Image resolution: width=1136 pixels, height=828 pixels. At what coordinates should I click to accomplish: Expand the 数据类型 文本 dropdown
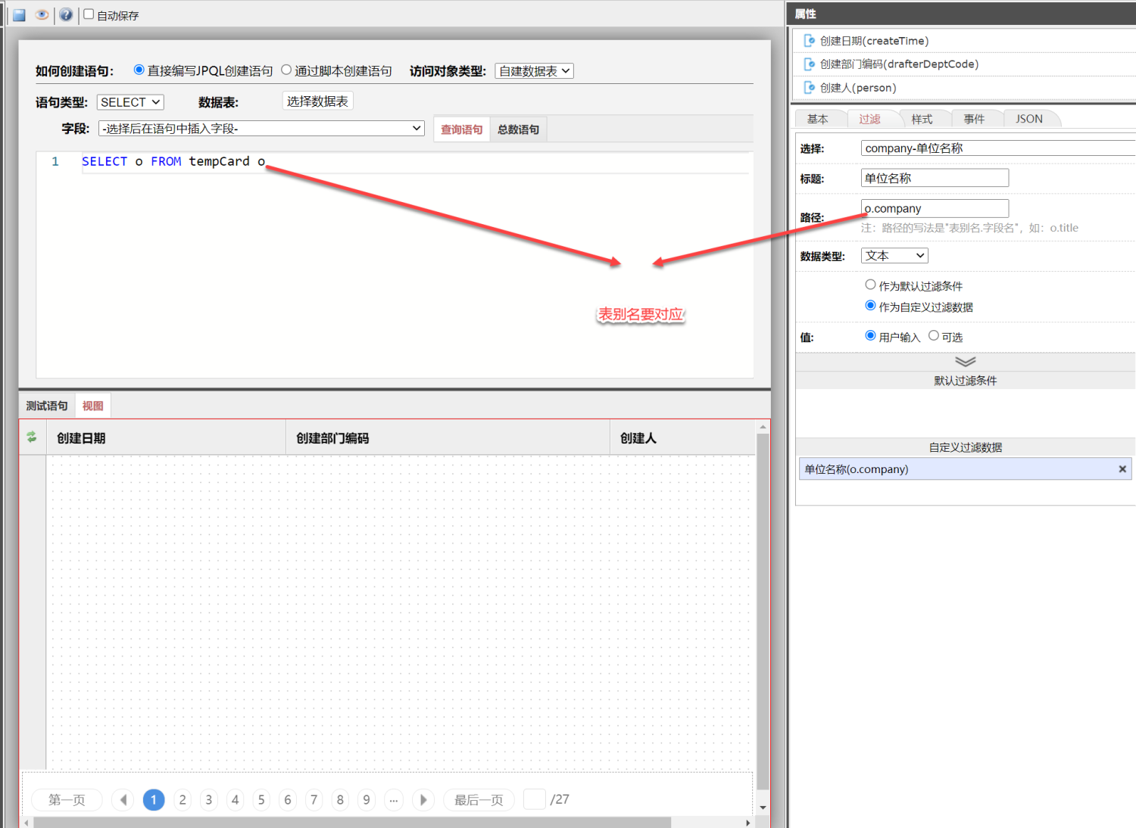click(894, 256)
